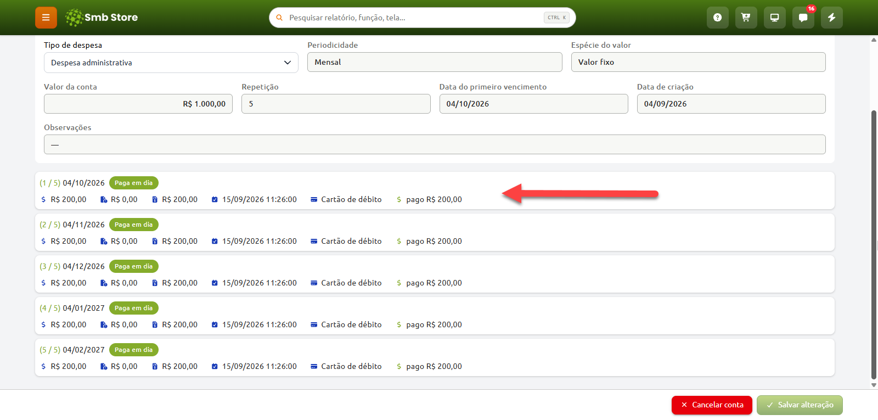Click the Espécie do valor field
Screen dimensions: 878x420
coord(698,62)
